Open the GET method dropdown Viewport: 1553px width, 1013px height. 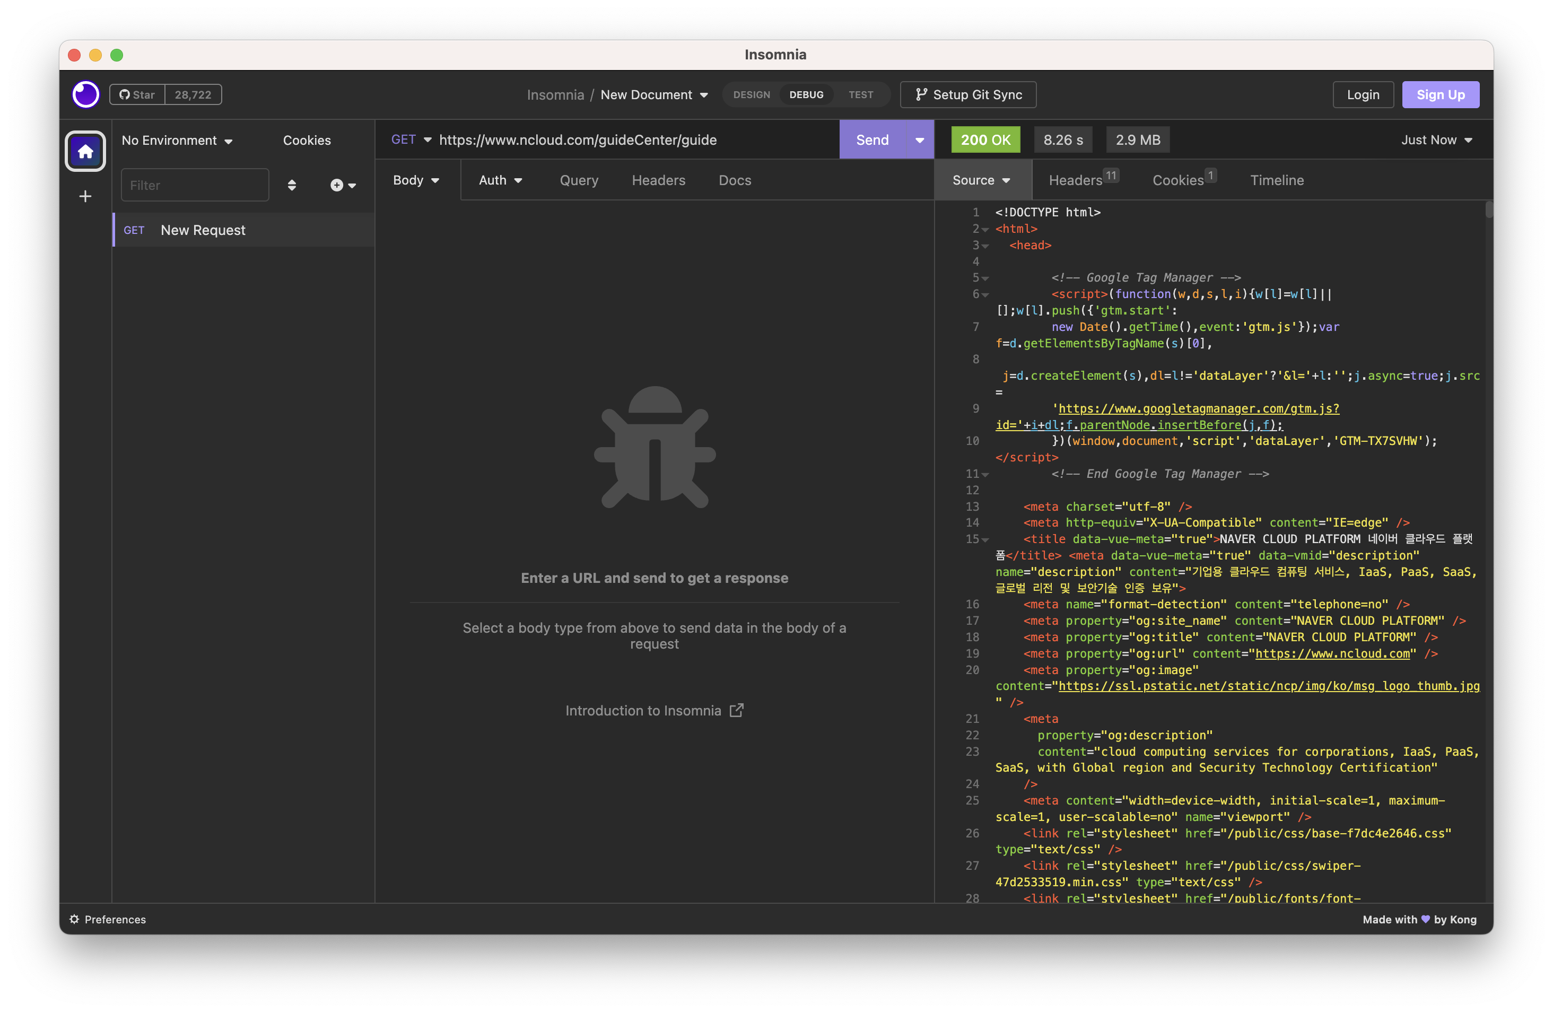pyautogui.click(x=411, y=139)
